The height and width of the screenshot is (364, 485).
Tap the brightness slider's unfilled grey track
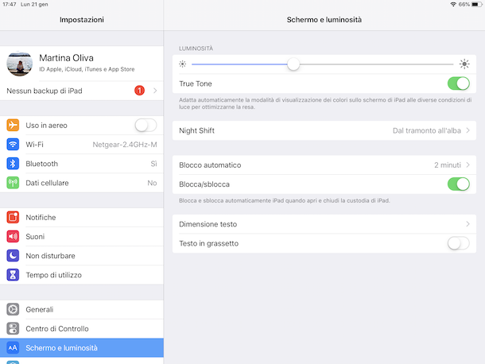(x=376, y=64)
